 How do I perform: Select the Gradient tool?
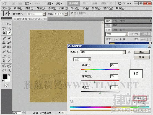click(9, 47)
